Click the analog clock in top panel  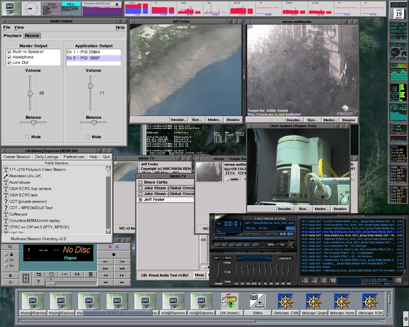coord(31,8)
